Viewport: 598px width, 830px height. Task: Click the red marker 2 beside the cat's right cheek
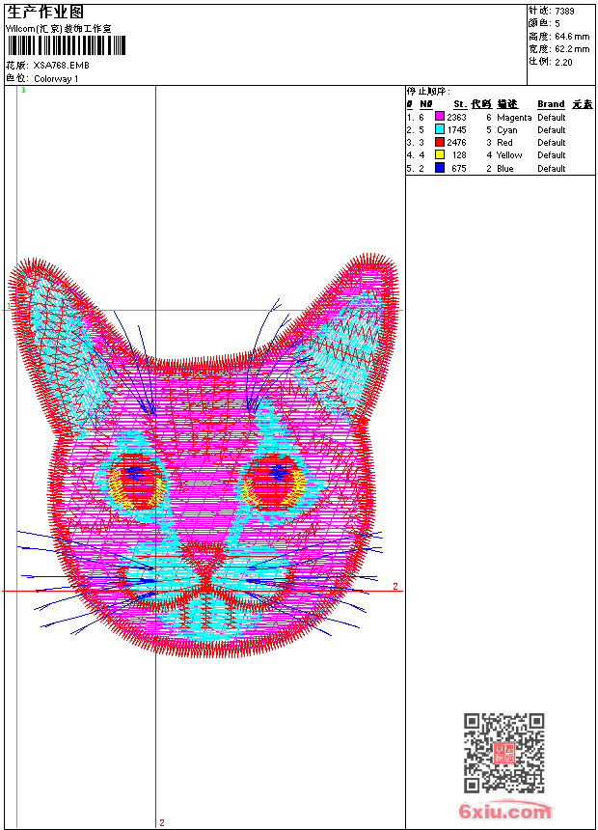point(394,586)
